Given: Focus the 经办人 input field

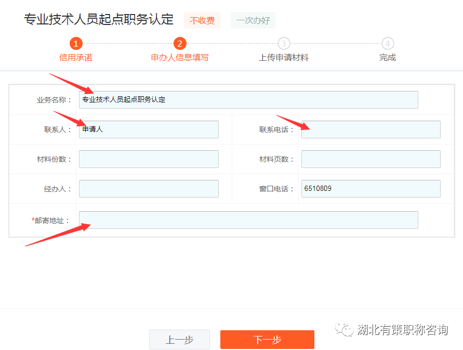Looking at the screenshot, I should (149, 189).
